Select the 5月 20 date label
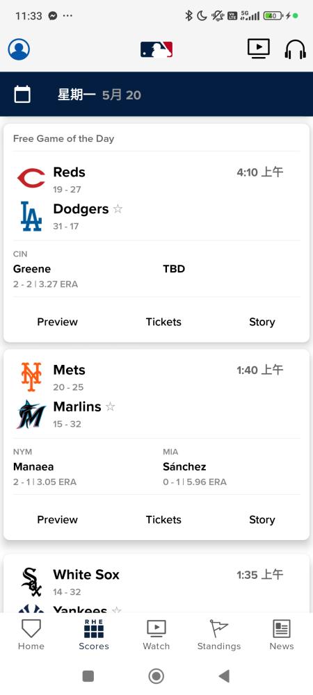 tap(122, 95)
